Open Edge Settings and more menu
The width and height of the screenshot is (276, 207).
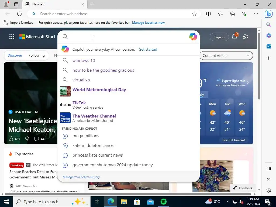(x=256, y=14)
